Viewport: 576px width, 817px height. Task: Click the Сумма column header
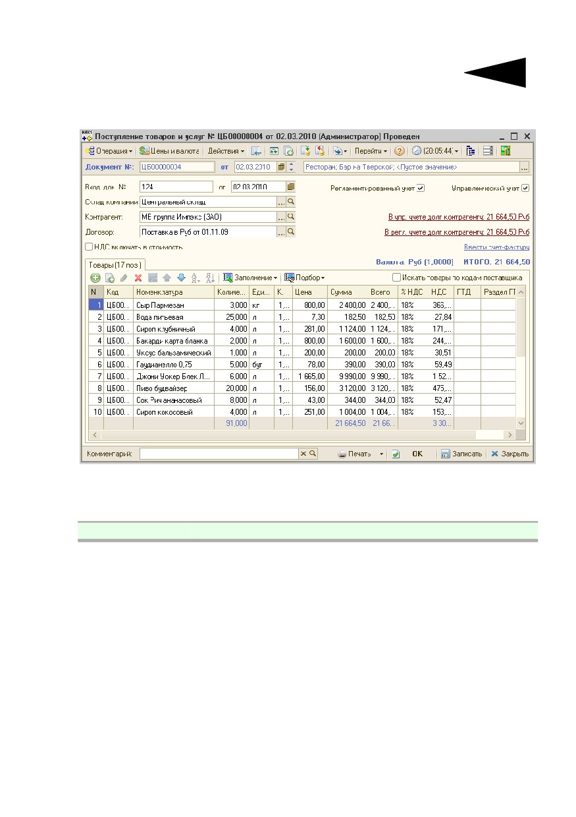348,291
